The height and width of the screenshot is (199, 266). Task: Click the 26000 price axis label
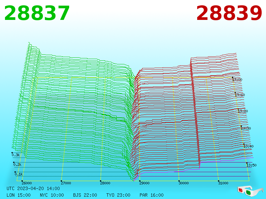coord(27,183)
